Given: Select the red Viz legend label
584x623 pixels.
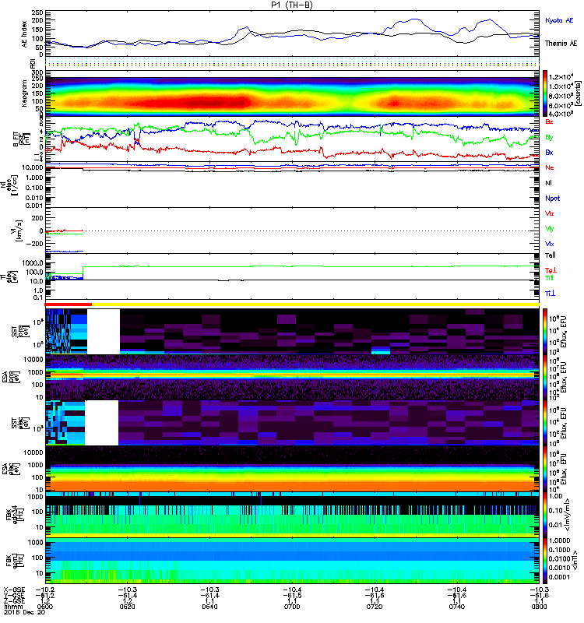Looking at the screenshot, I should pyautogui.click(x=549, y=213).
